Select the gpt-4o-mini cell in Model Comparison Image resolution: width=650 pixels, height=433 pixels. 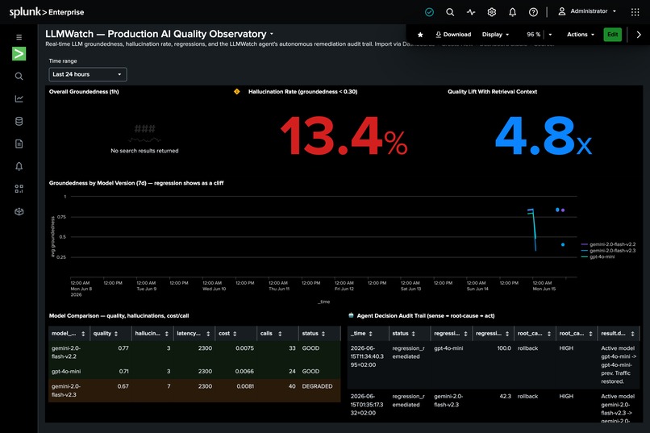tap(66, 371)
